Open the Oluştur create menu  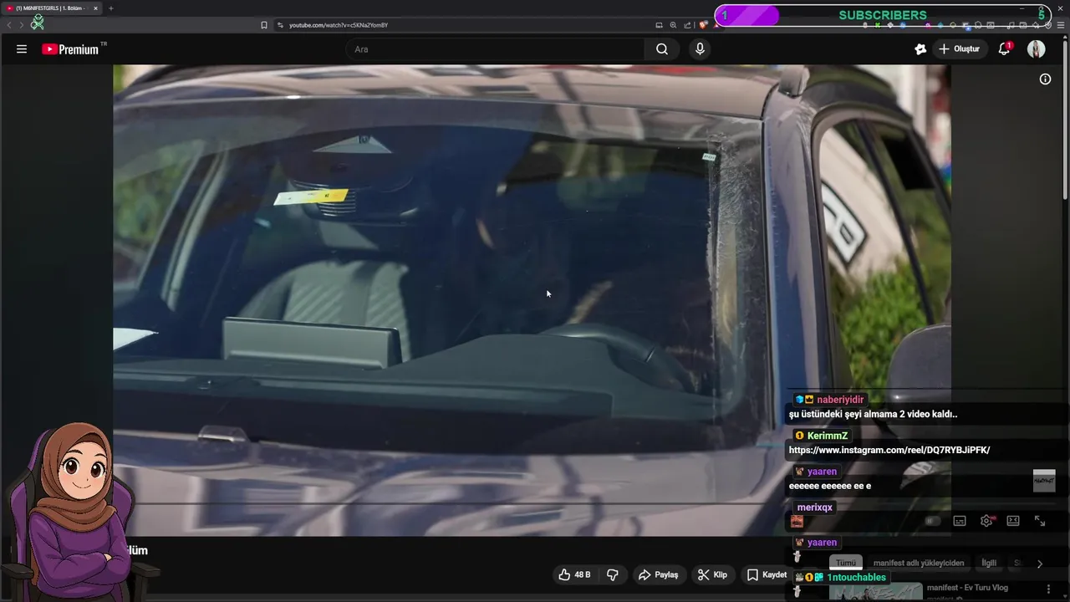tap(959, 49)
